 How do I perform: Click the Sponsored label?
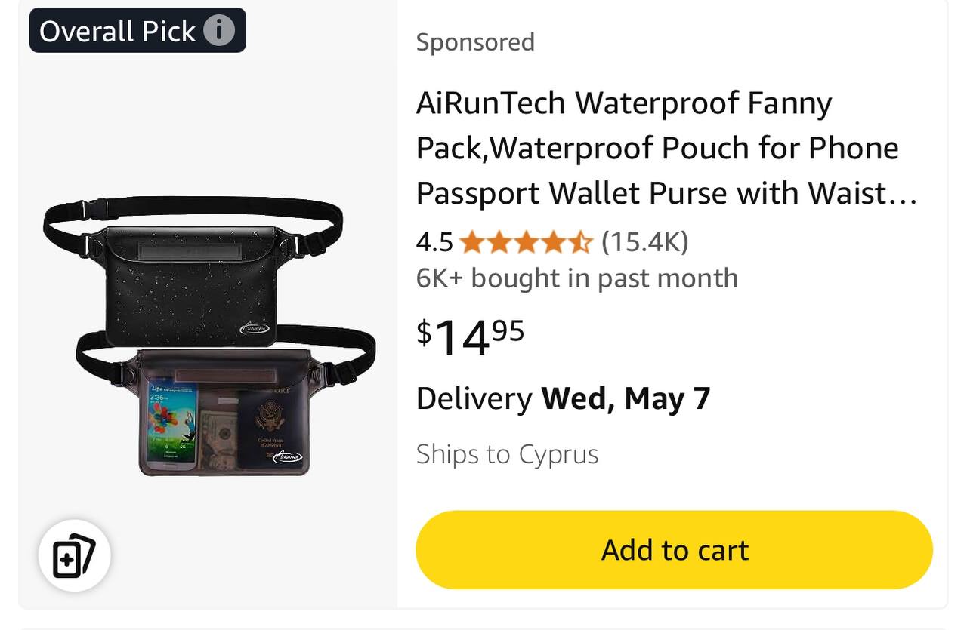(x=475, y=41)
